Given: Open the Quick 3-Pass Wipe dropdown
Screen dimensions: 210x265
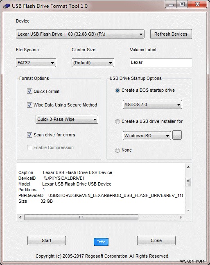Looking at the screenshot, I should (x=67, y=119).
